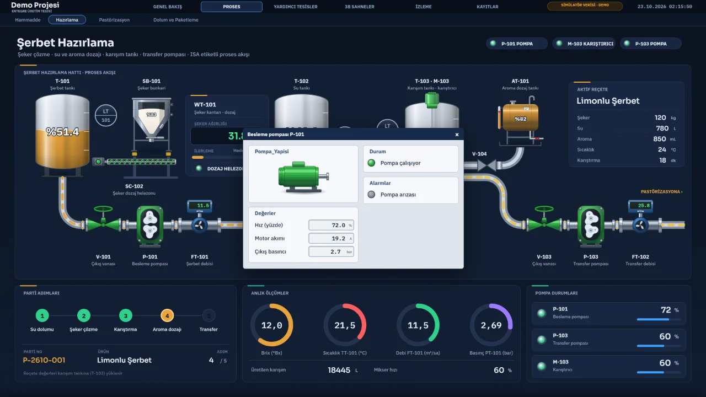
Task: Open the YARDIMCI TESİSLER menu tab
Action: pyautogui.click(x=296, y=7)
